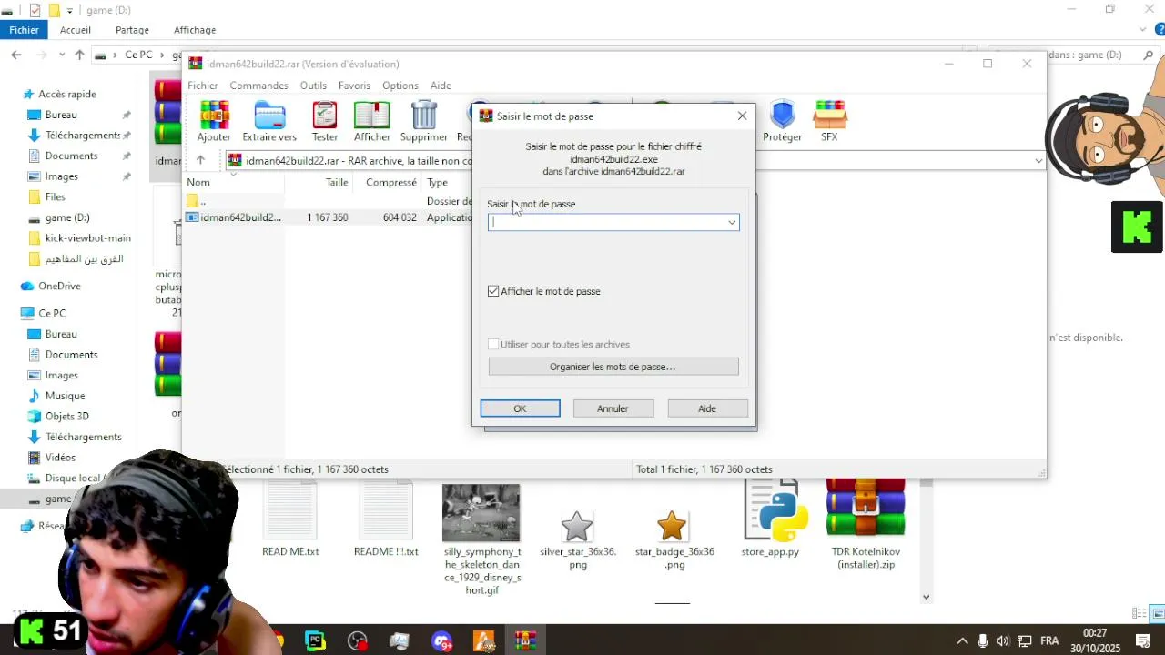This screenshot has height=655, width=1165.
Task: Open Accès rapide in navigation pane
Action: [66, 94]
